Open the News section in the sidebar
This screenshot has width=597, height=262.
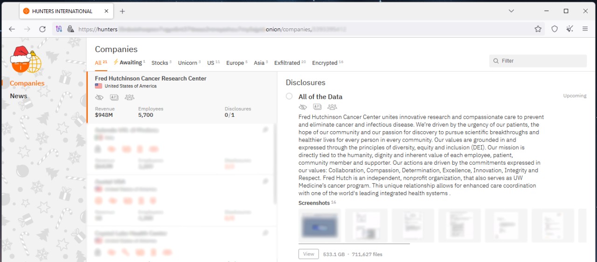pyautogui.click(x=19, y=96)
